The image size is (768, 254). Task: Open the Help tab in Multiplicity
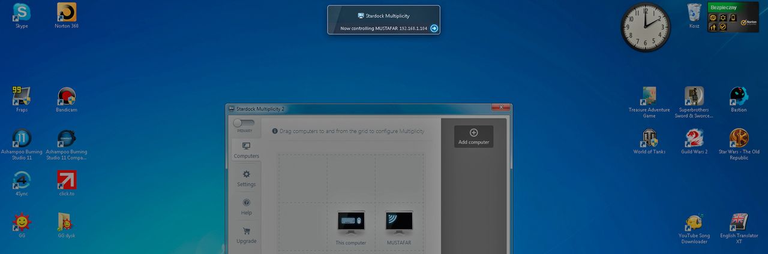tap(246, 207)
